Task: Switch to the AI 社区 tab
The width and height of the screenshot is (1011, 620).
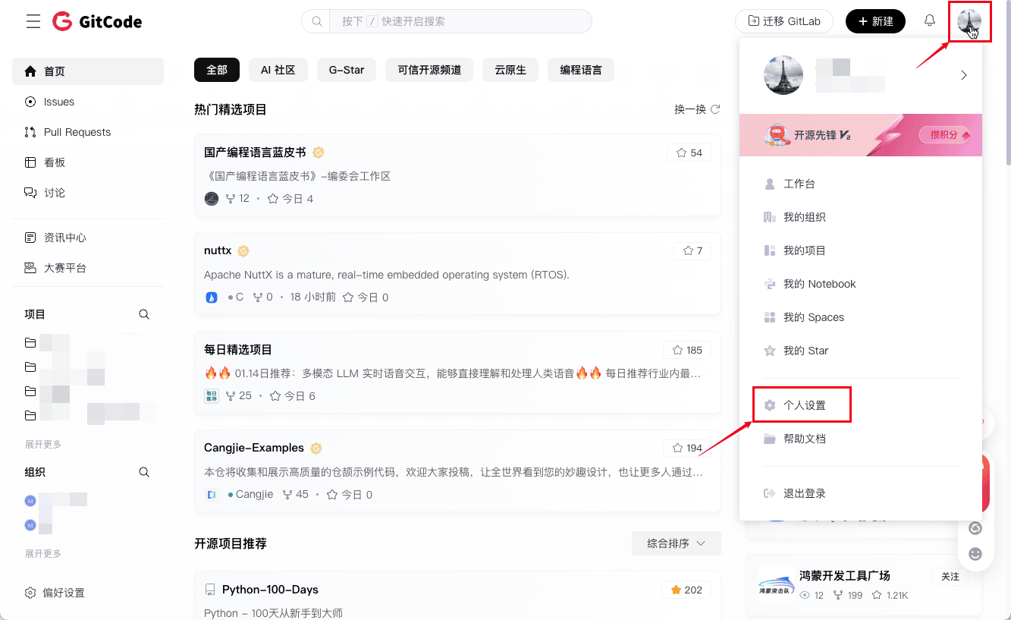Action: [278, 70]
